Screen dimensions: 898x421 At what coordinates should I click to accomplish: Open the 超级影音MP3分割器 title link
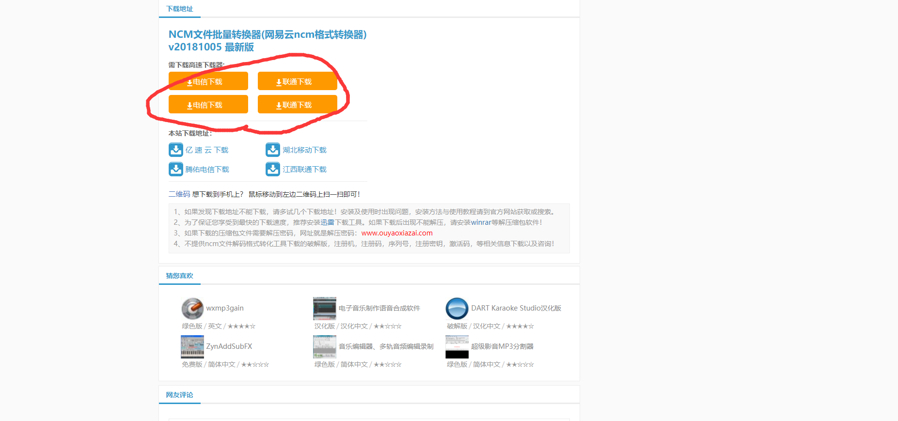pyautogui.click(x=503, y=346)
